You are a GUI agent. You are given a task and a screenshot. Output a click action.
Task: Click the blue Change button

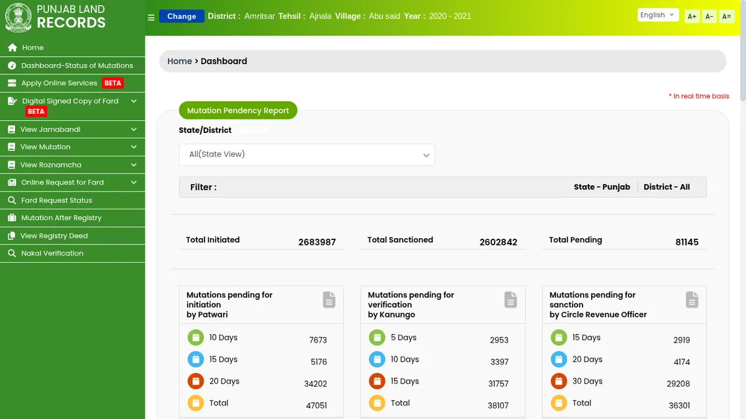coord(182,16)
